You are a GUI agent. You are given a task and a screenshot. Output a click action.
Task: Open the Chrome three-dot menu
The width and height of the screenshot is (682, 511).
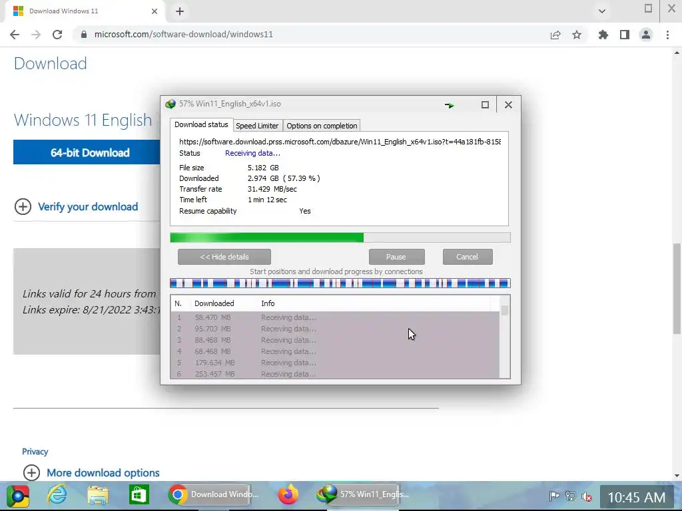click(x=667, y=35)
